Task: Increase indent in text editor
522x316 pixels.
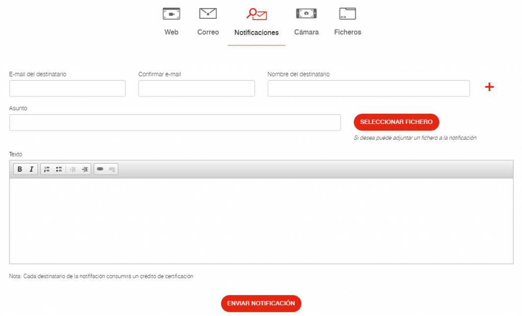Action: (85, 169)
